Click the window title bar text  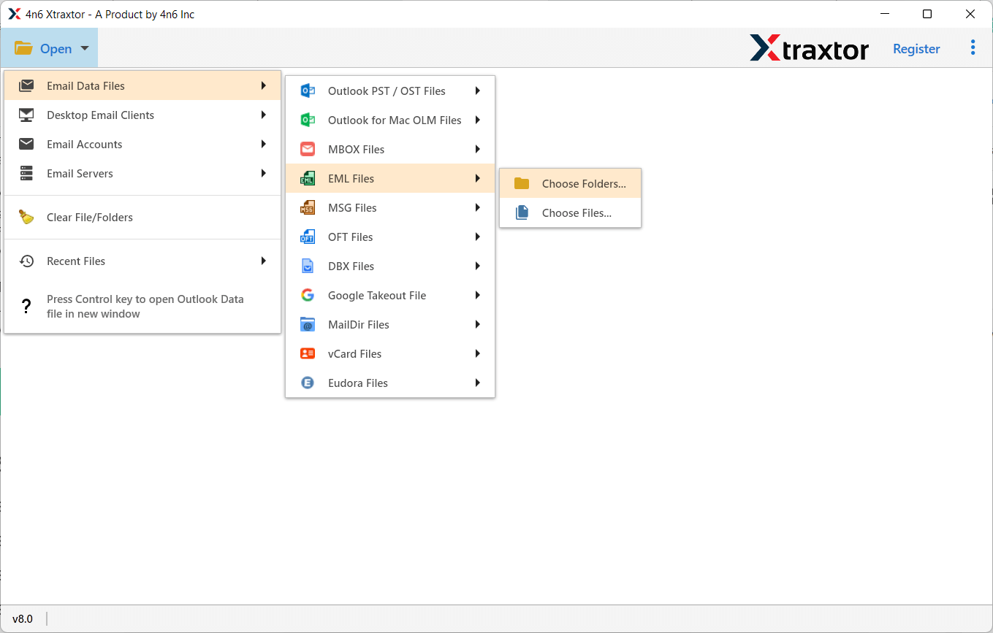click(x=110, y=14)
